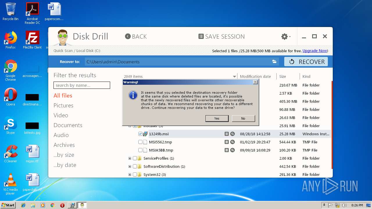Open Recycle Bin desktop icon
This screenshot has width=372, height=209.
click(10, 12)
